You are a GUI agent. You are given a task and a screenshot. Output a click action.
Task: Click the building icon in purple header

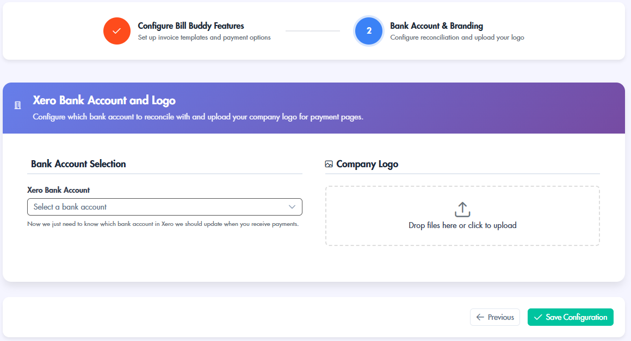18,105
